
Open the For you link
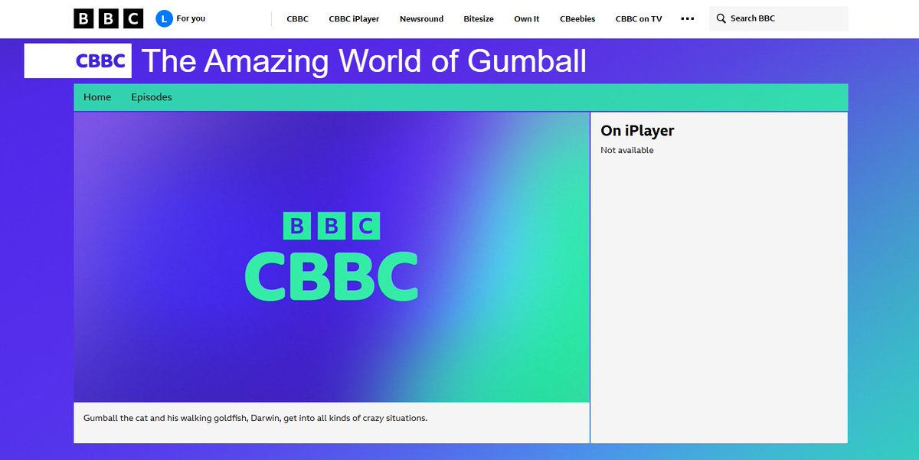point(191,18)
